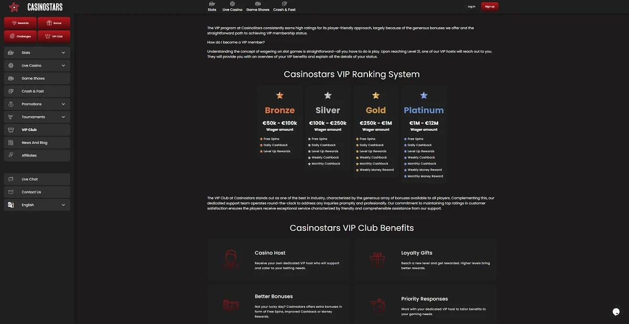The width and height of the screenshot is (629, 324).
Task: Click the CASINOSTARS brand wordmark
Action: click(45, 7)
